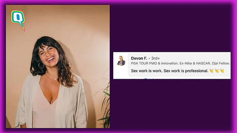Open the Devon F. name link

coord(139,58)
